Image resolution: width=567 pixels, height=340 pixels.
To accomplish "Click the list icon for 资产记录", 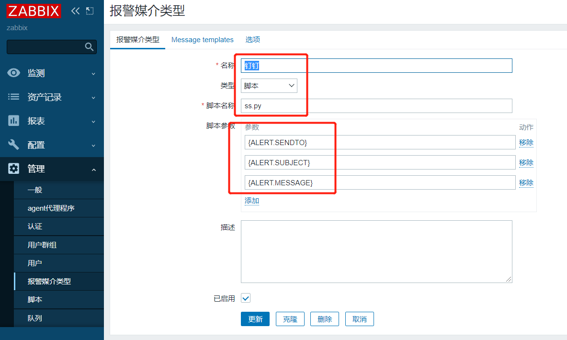I will coord(14,97).
